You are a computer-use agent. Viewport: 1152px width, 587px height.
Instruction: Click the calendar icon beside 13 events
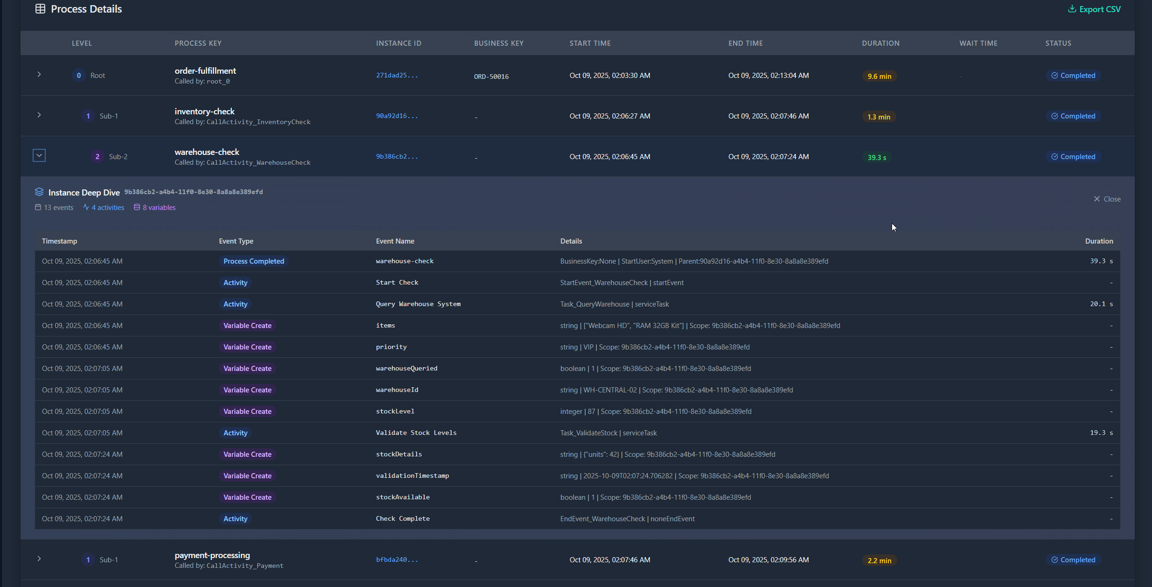pos(38,207)
